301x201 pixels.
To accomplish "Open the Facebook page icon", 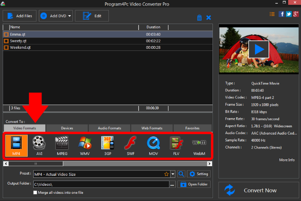I will pyautogui.click(x=282, y=14).
